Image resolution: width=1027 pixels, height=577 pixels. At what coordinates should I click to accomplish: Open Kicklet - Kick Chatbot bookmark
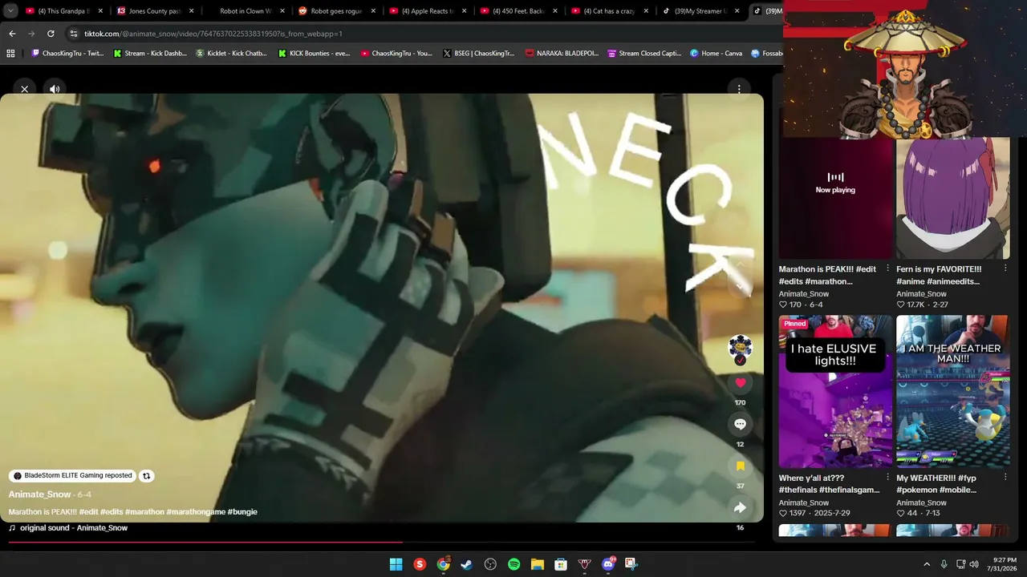232,54
